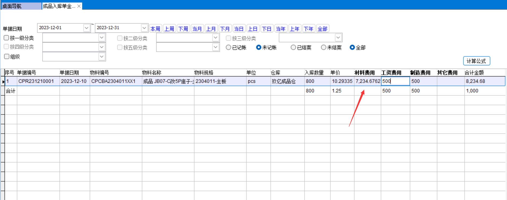Expand the 按一级分类 combo box
Viewport: 507px width, 200px height.
click(101, 38)
